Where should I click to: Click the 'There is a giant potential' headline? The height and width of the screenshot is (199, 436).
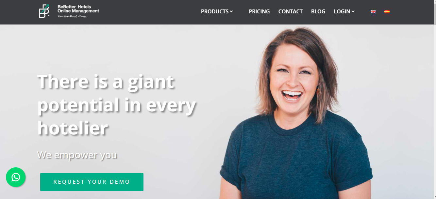pyautogui.click(x=117, y=105)
